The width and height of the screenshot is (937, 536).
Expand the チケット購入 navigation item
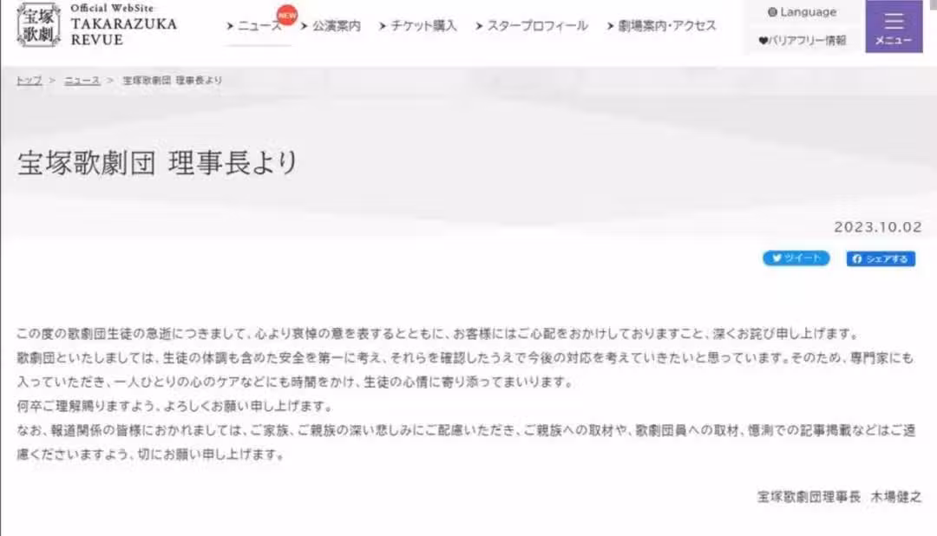(x=417, y=26)
